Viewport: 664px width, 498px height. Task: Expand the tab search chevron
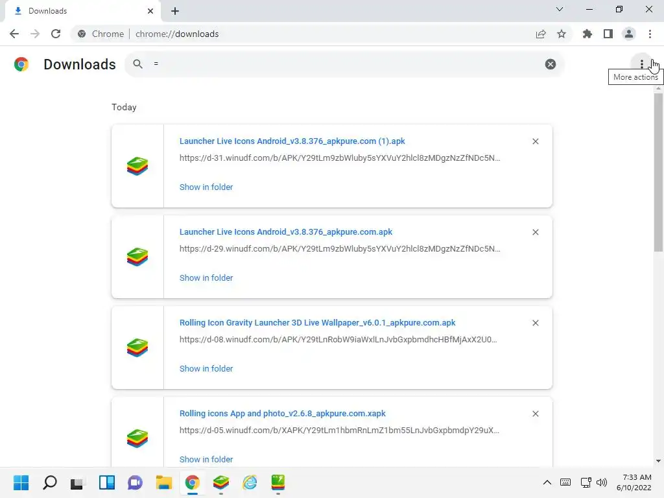click(560, 10)
